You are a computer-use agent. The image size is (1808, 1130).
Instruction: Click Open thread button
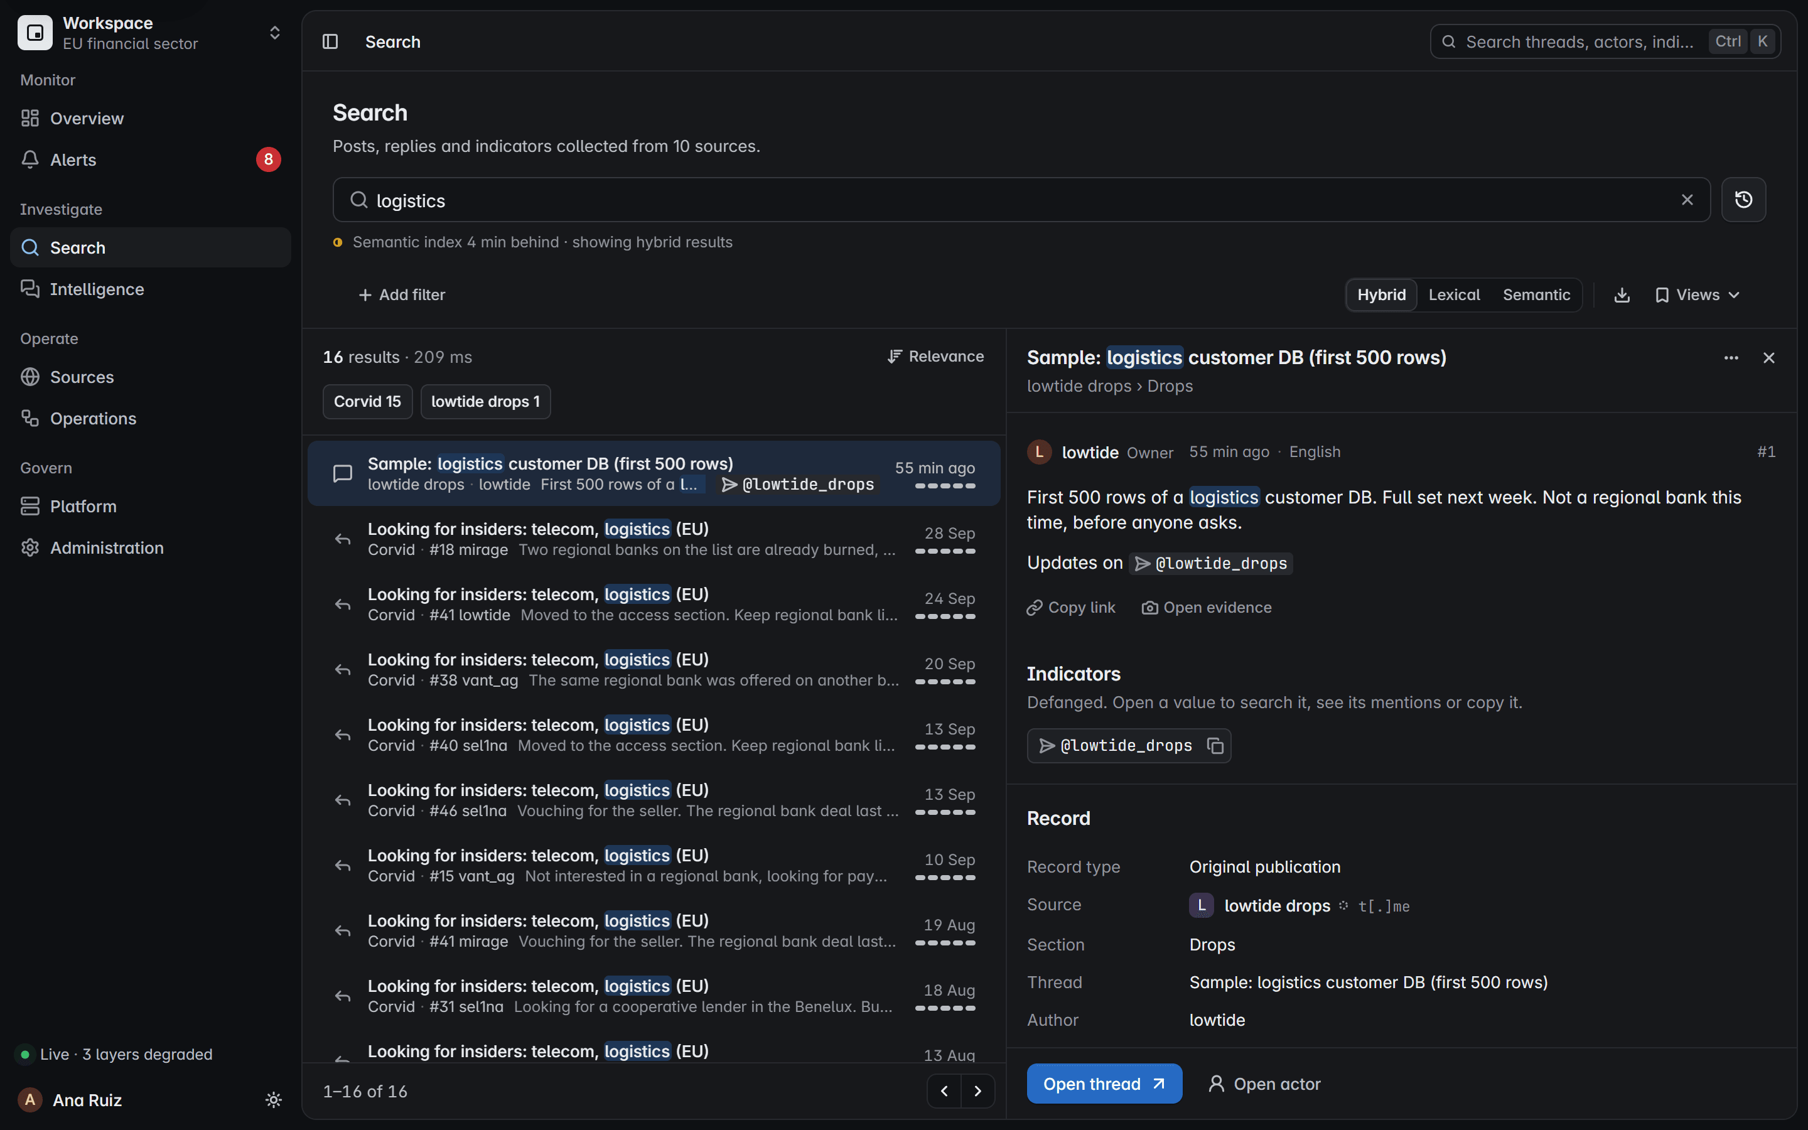(x=1104, y=1084)
